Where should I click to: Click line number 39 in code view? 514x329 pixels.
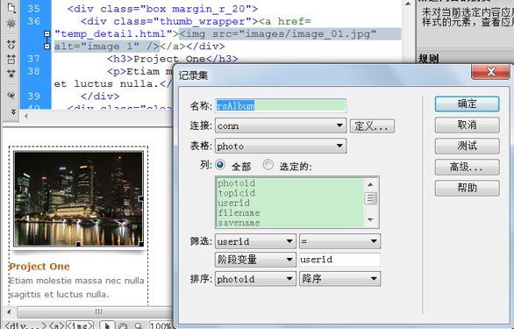point(33,97)
